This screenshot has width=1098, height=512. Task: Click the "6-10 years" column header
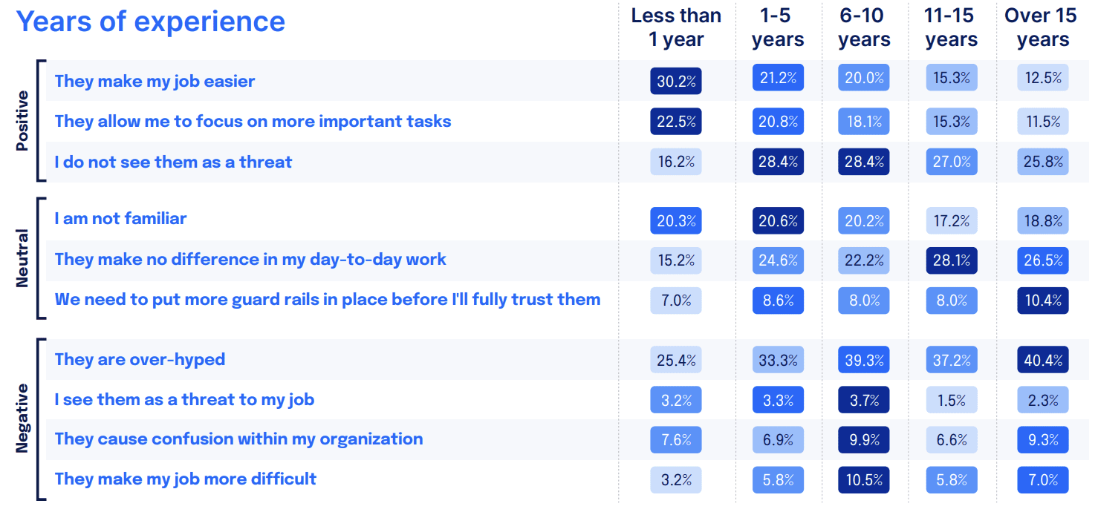point(864,27)
